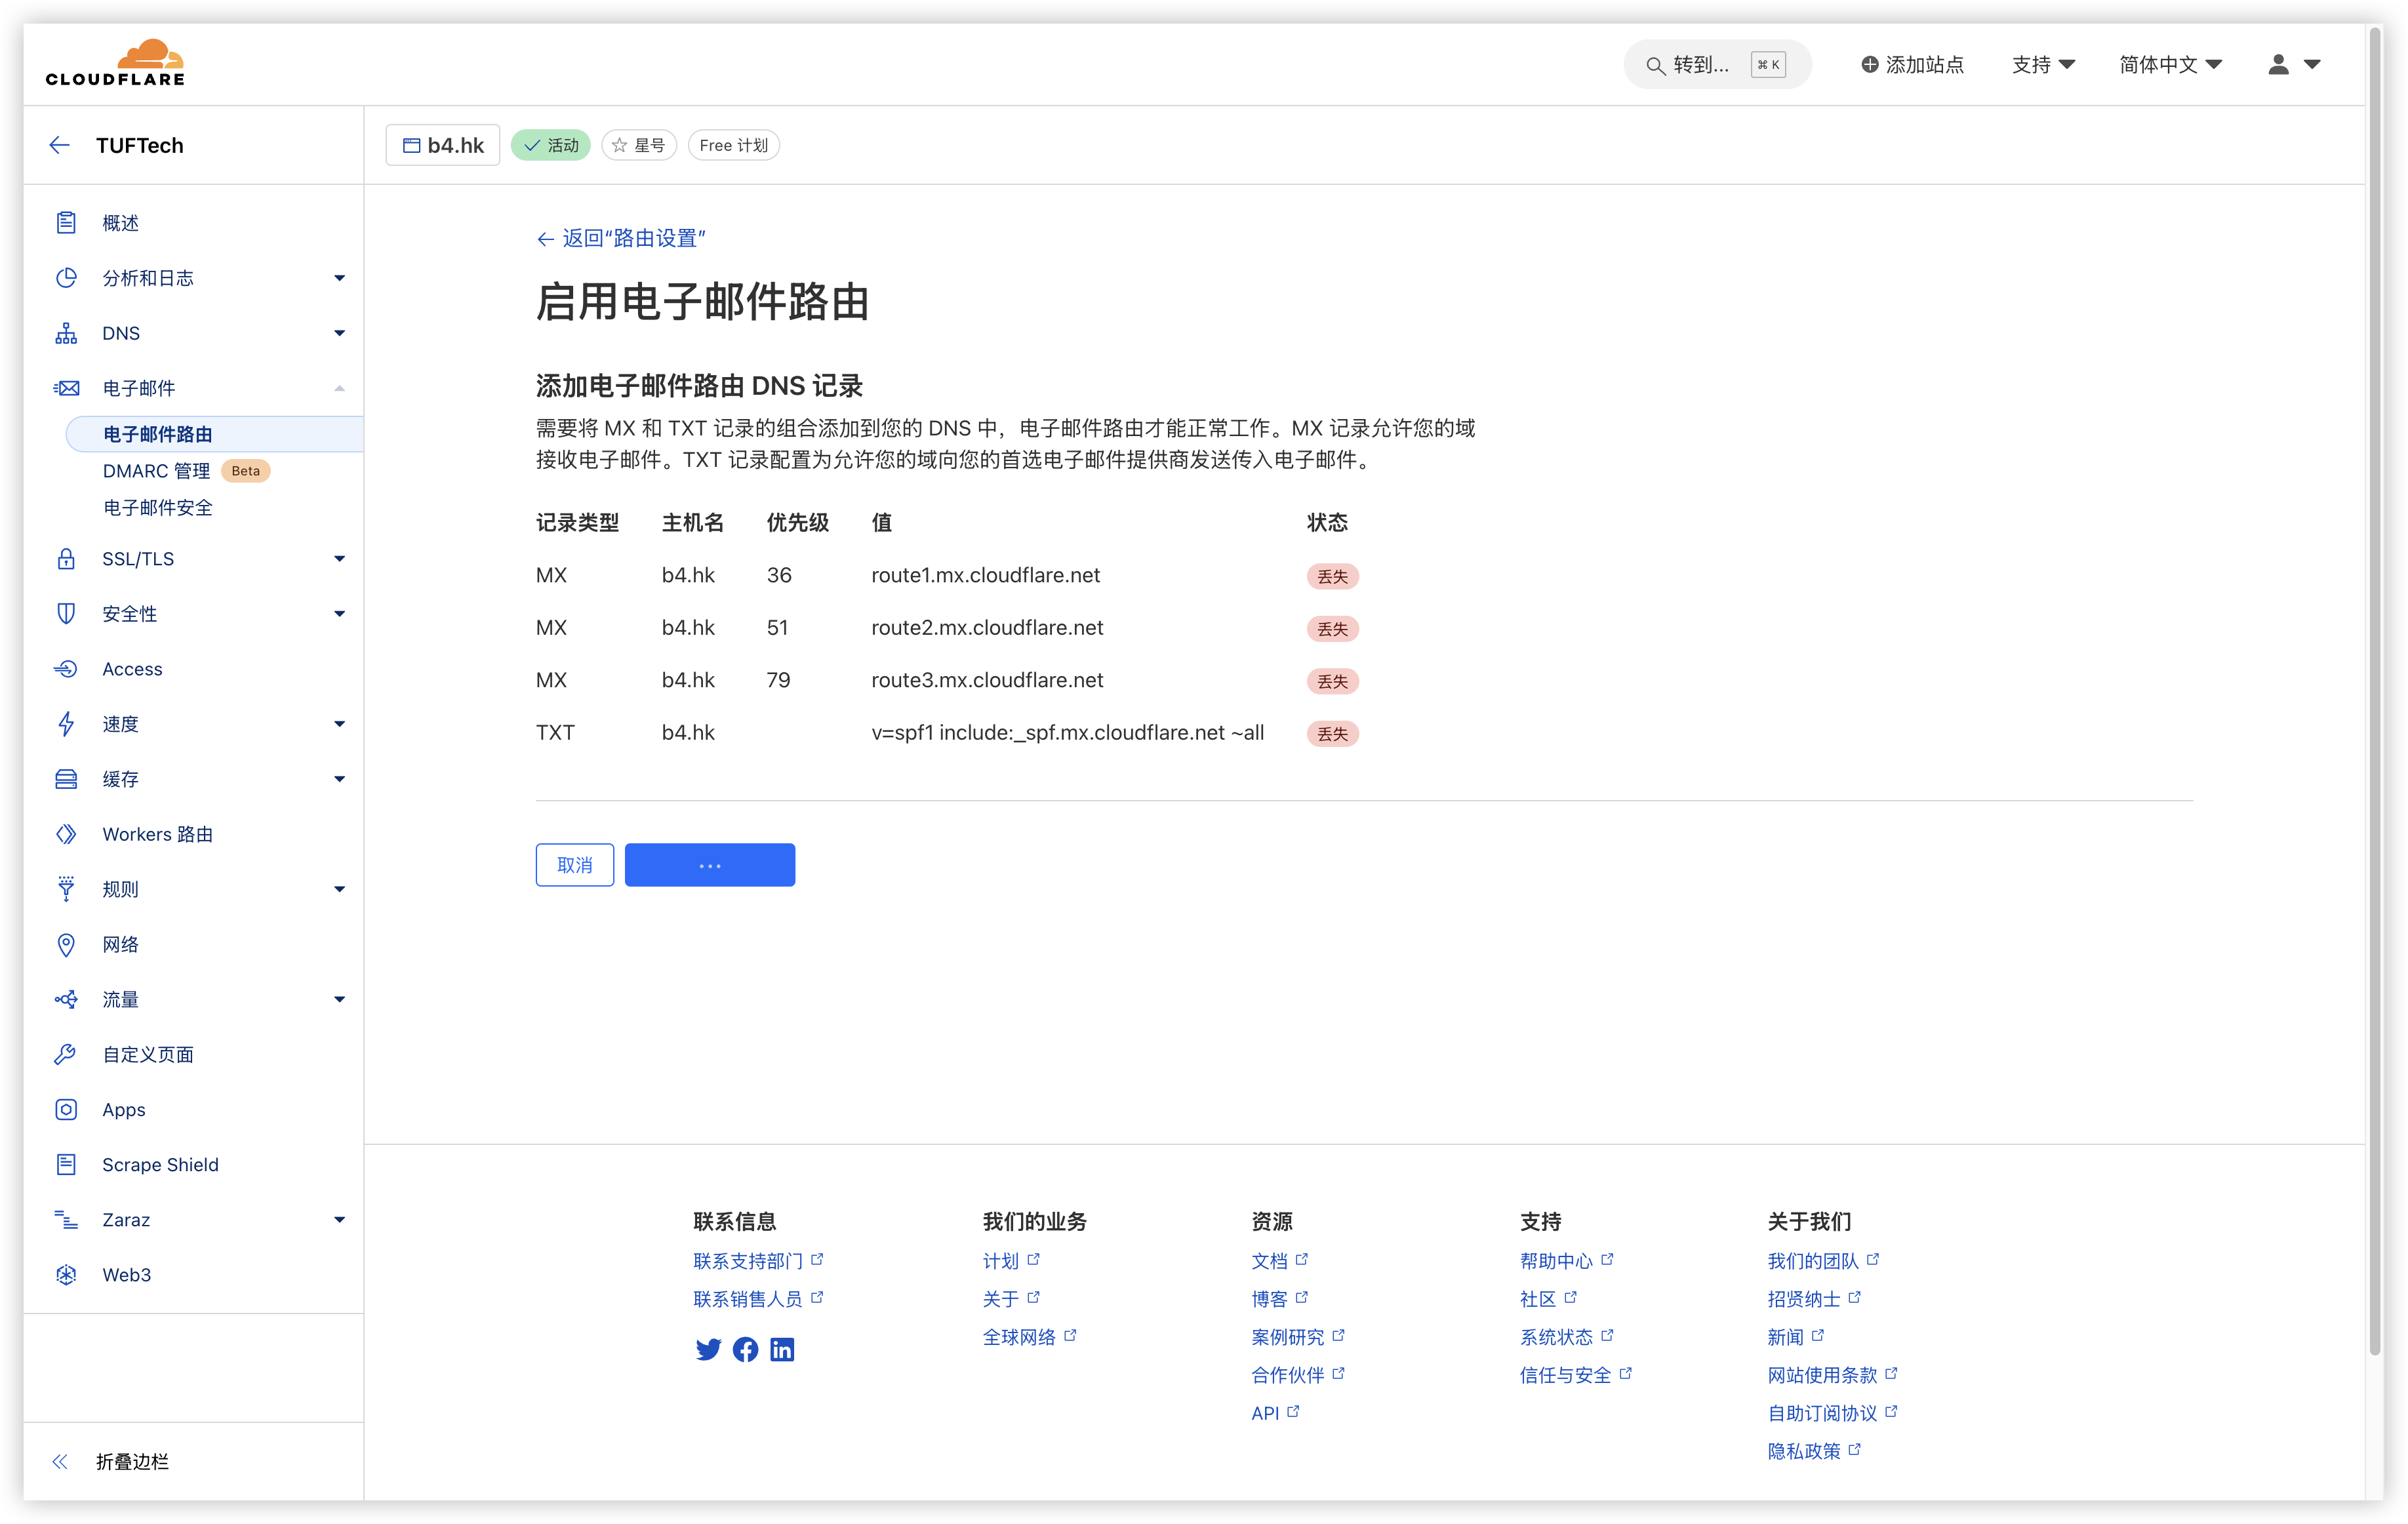Click the Cloudflare logo
The image size is (2408, 1524).
point(114,62)
